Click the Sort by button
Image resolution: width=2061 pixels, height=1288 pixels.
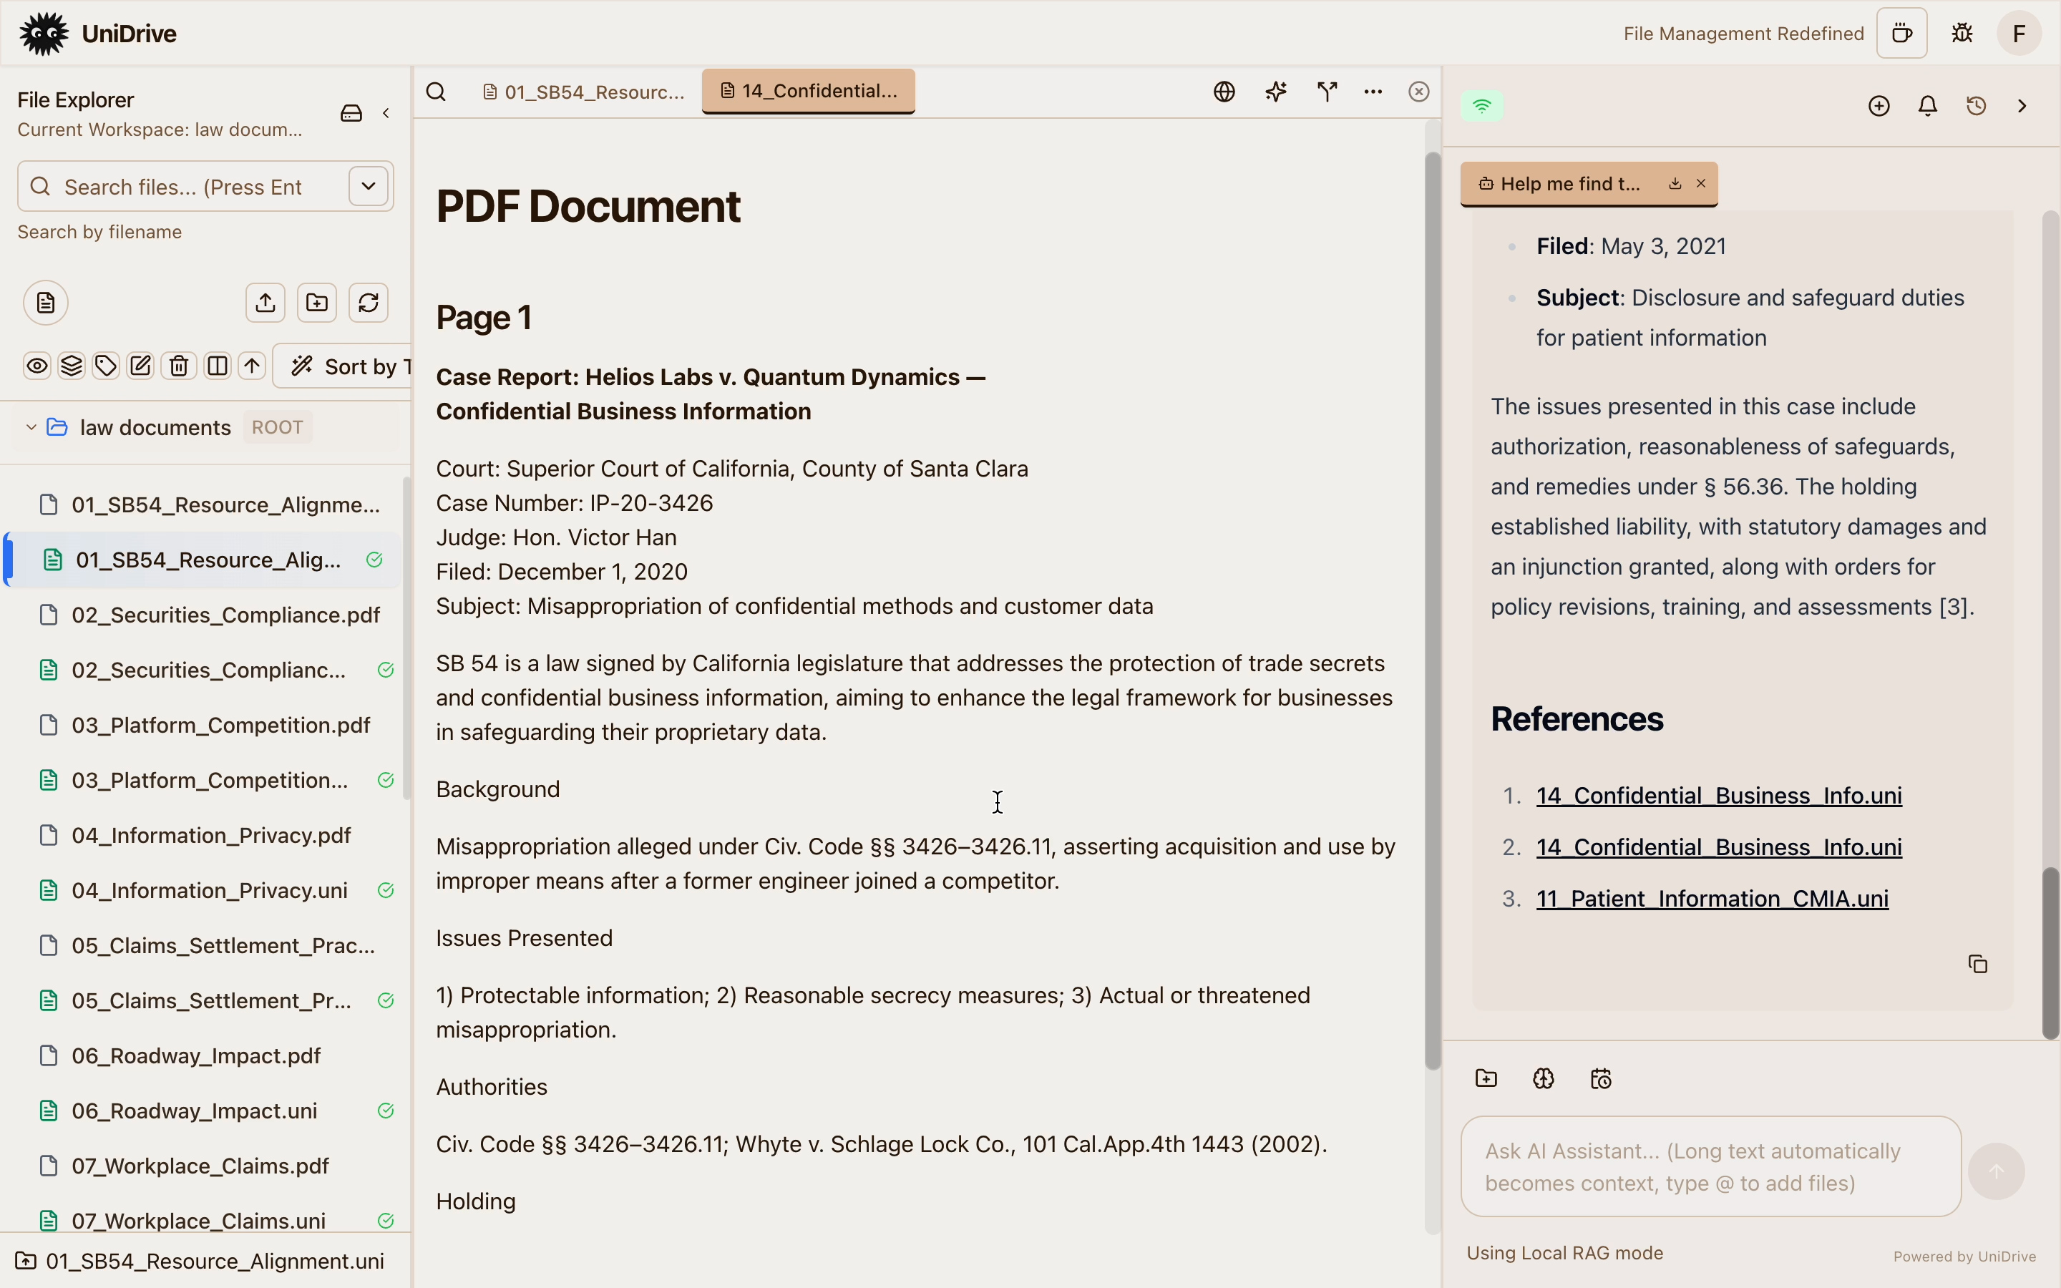coord(349,366)
